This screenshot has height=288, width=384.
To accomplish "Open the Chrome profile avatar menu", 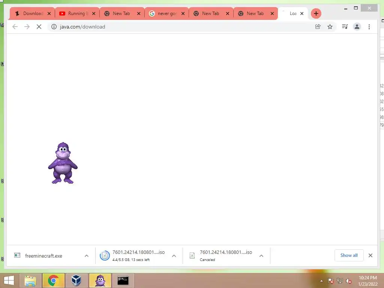I will [x=357, y=27].
